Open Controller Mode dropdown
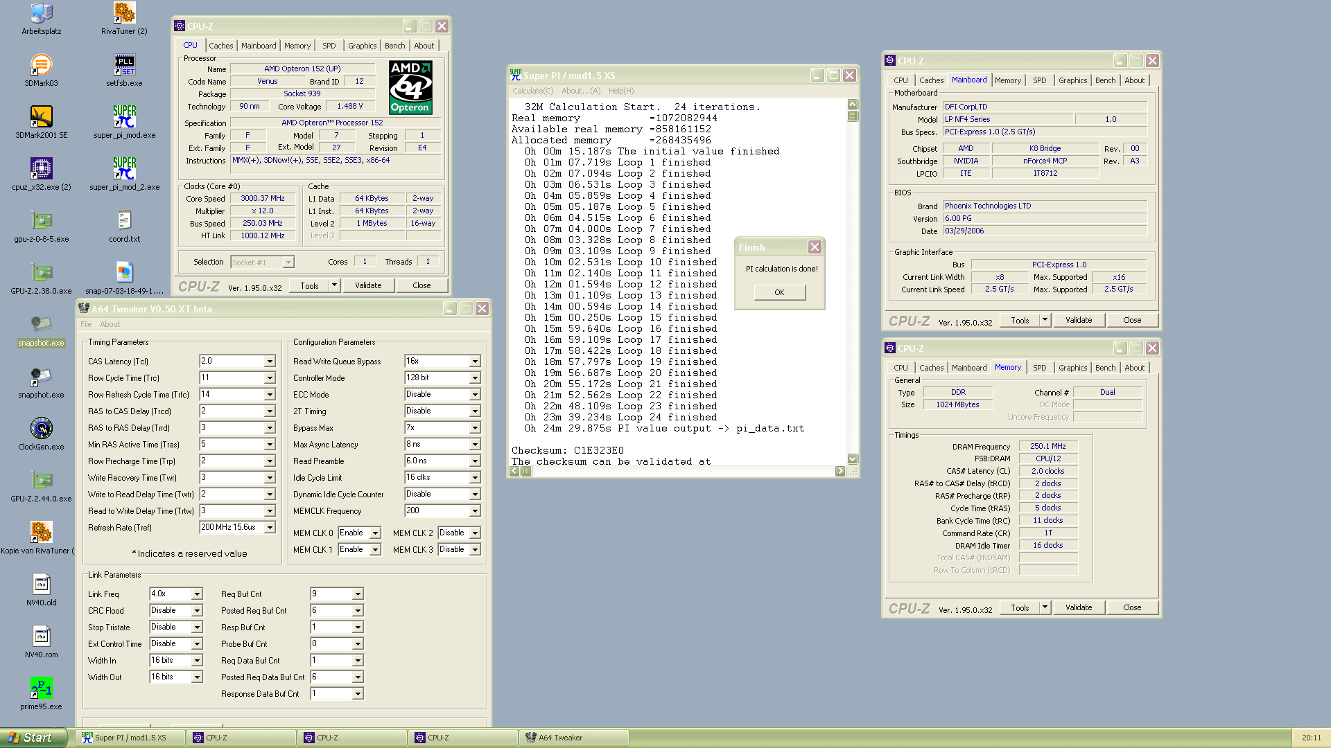Image resolution: width=1331 pixels, height=748 pixels. click(475, 378)
